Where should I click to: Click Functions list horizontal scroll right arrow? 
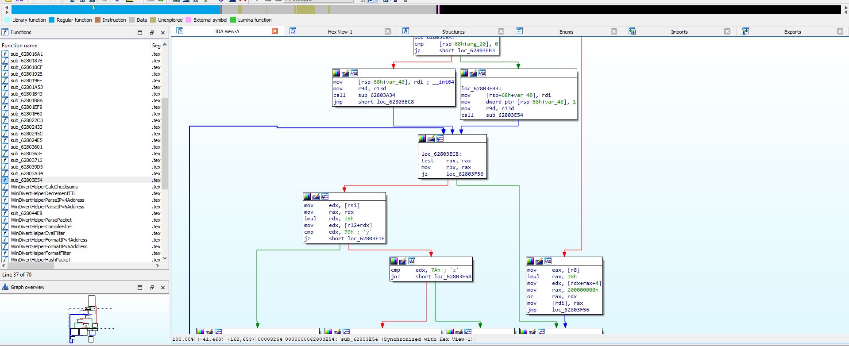pos(158,266)
